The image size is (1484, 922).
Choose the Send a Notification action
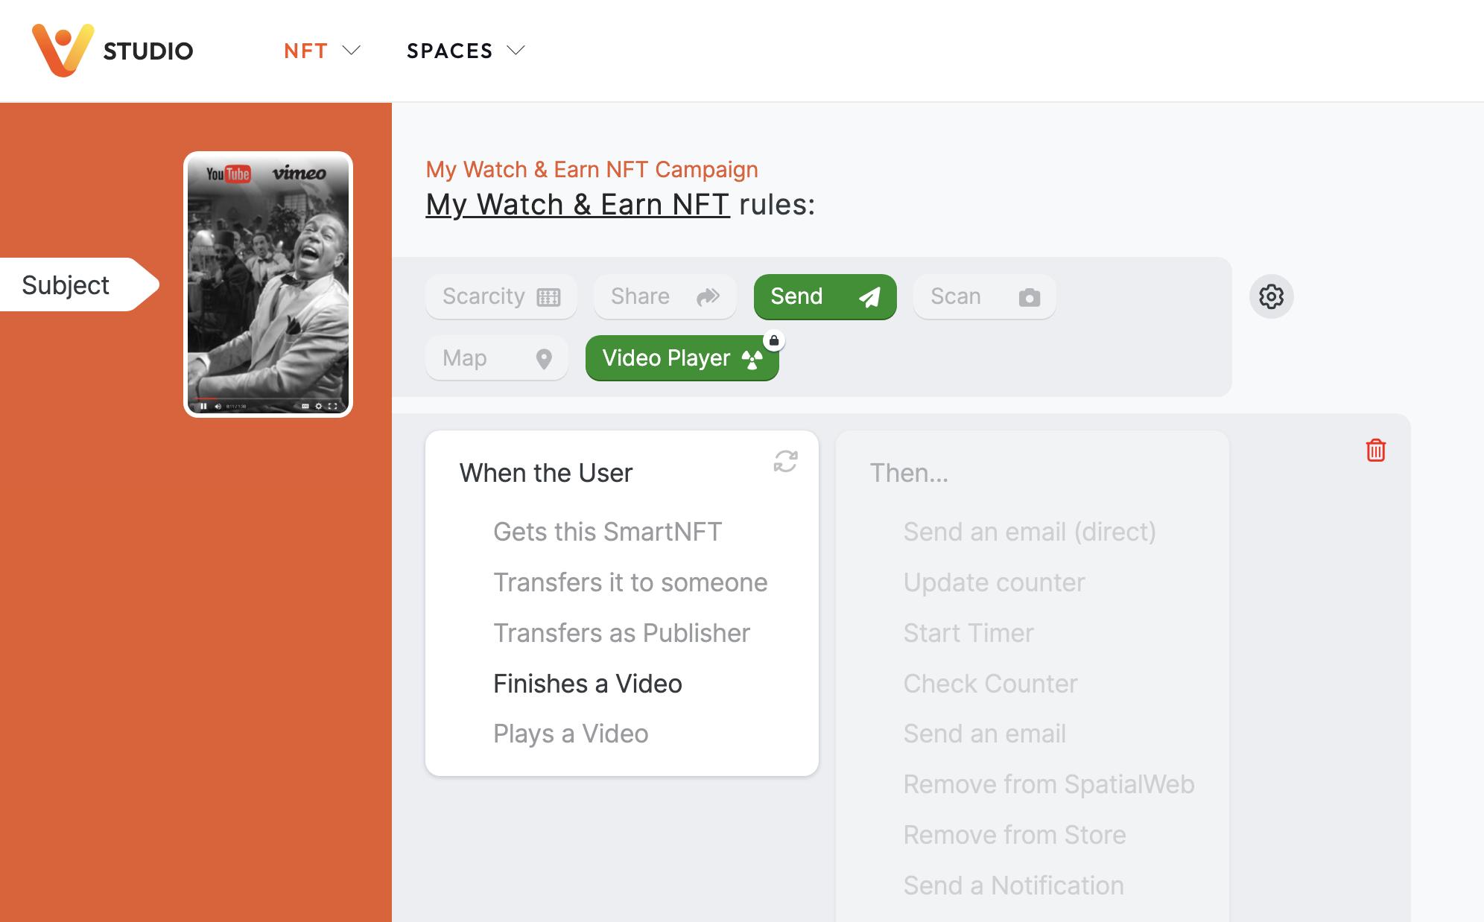point(1013,886)
